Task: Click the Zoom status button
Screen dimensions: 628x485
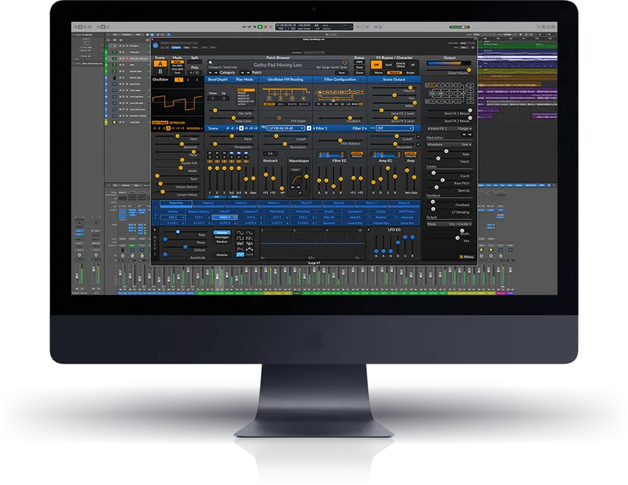Action: pyautogui.click(x=360, y=73)
